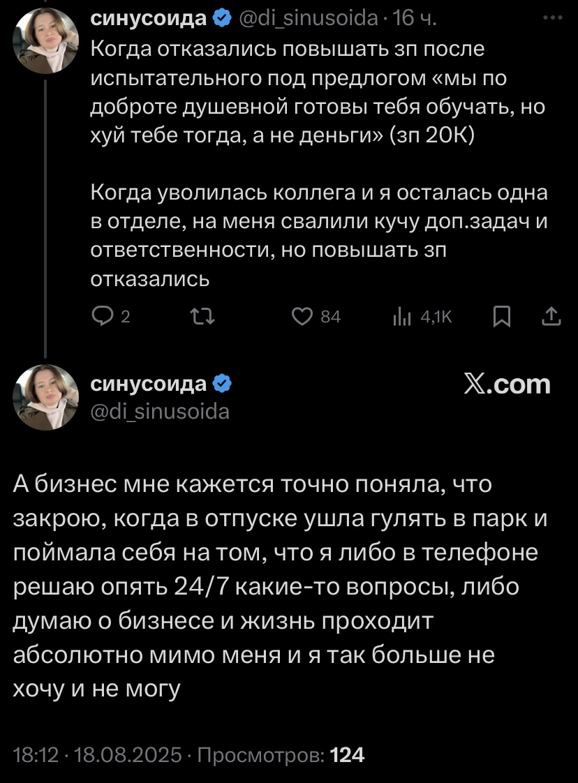Click the lower синусоида display name
Image resolution: width=578 pixels, height=783 pixels.
[x=149, y=384]
